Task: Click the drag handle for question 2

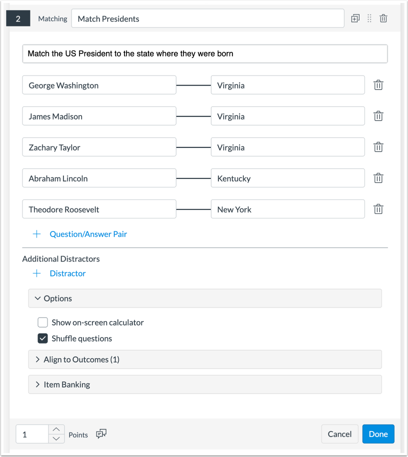Action: 369,18
